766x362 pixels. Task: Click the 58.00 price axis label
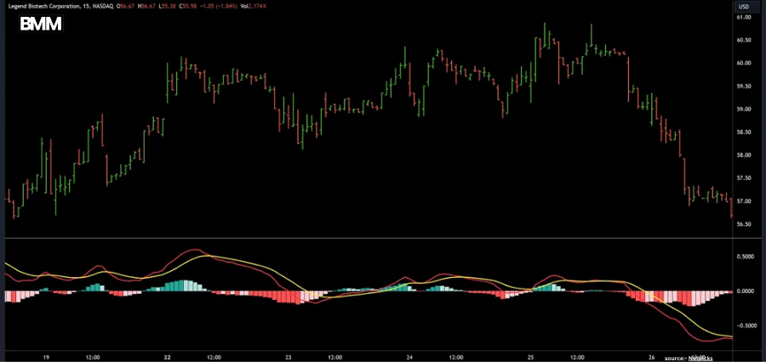click(744, 156)
